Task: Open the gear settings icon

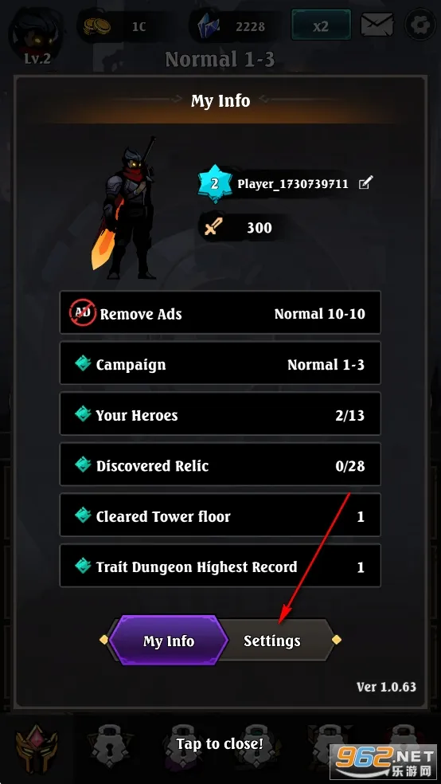Action: click(x=420, y=25)
